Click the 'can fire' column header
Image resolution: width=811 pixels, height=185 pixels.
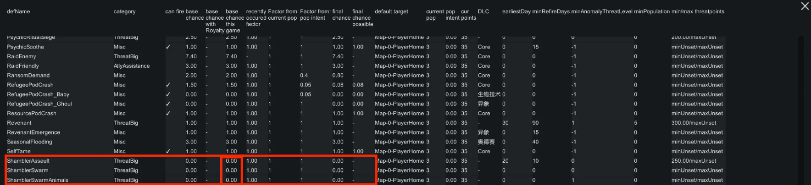174,11
